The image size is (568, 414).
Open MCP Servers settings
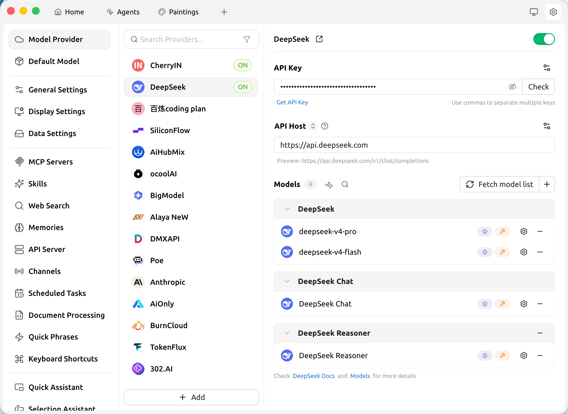60,162
